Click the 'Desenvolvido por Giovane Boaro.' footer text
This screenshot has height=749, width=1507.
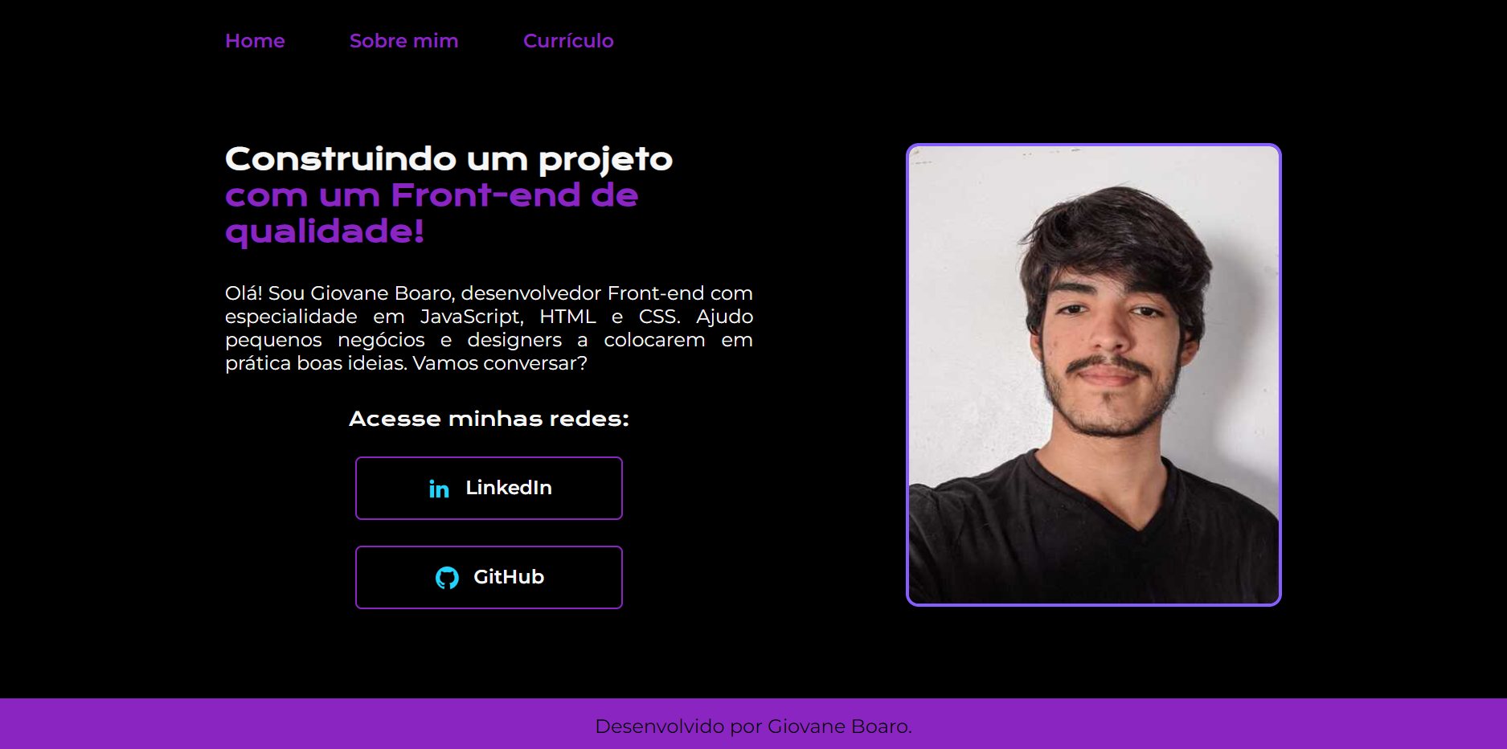[753, 726]
